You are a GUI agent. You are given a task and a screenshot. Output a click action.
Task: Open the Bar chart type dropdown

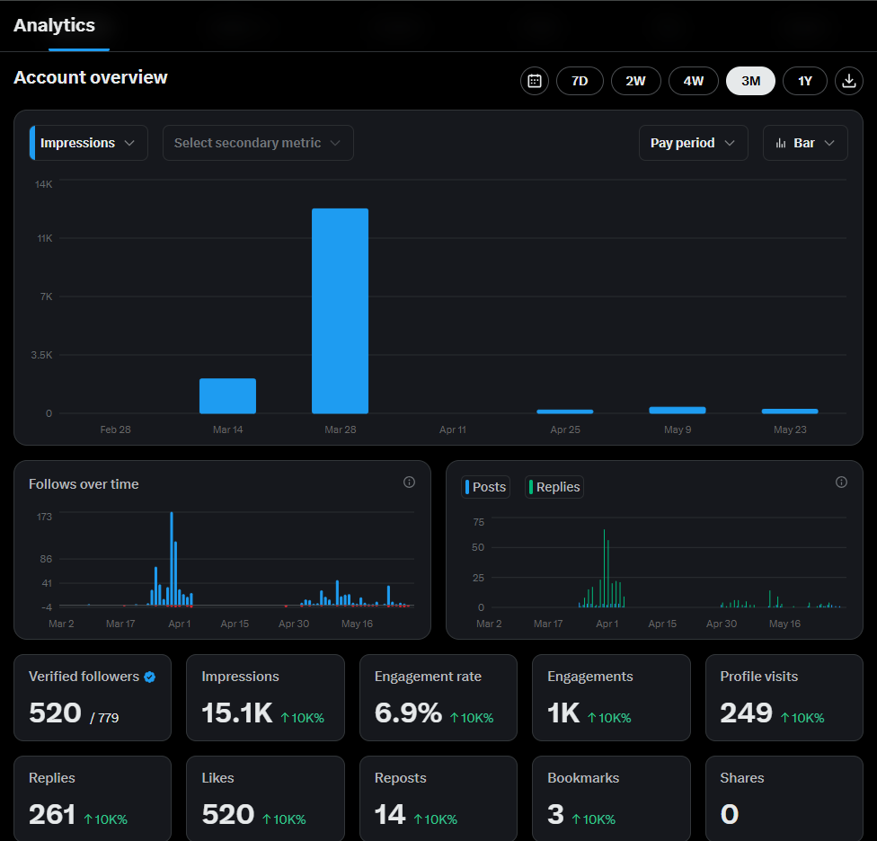pyautogui.click(x=805, y=143)
